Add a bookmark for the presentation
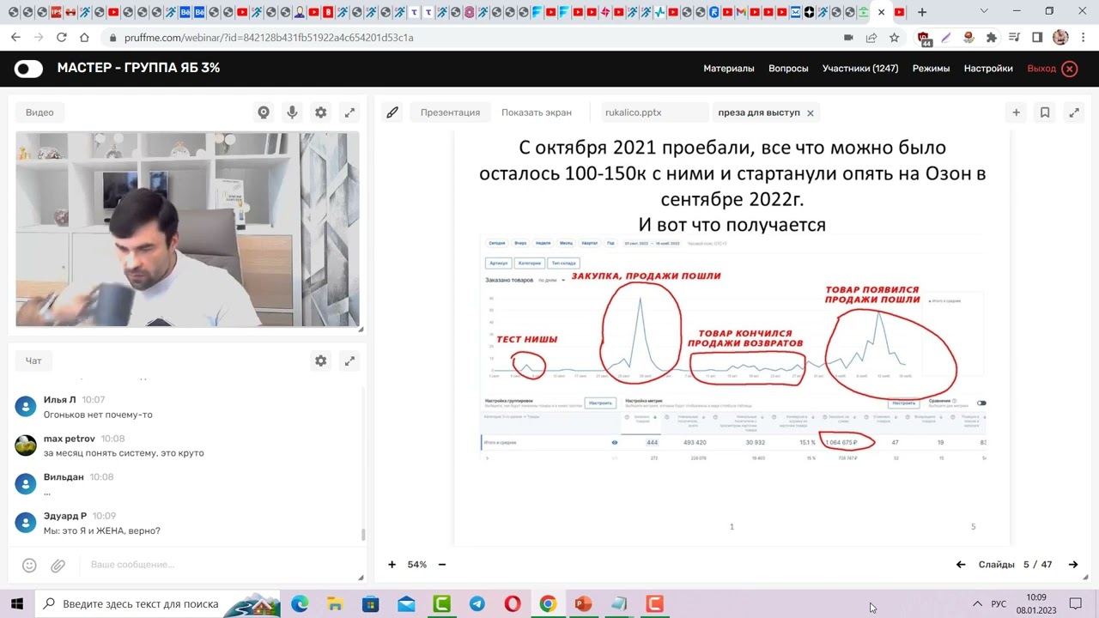This screenshot has width=1099, height=618. [1045, 112]
